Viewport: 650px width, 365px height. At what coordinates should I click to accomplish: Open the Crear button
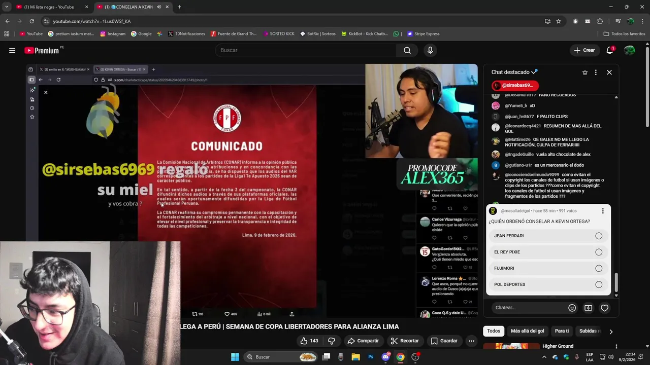point(584,50)
